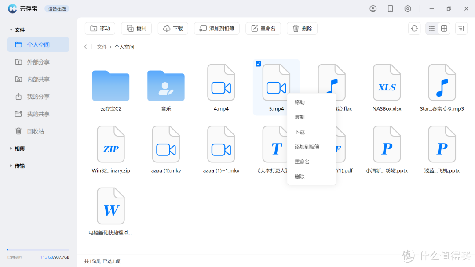Open settings via the gear icon

pos(407,8)
